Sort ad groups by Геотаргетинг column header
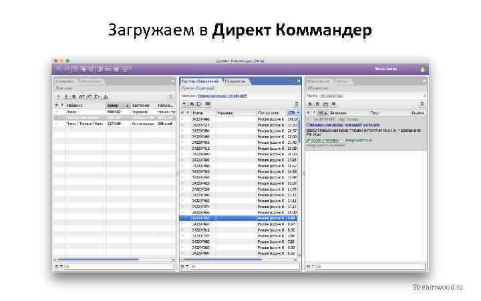 tap(271, 113)
